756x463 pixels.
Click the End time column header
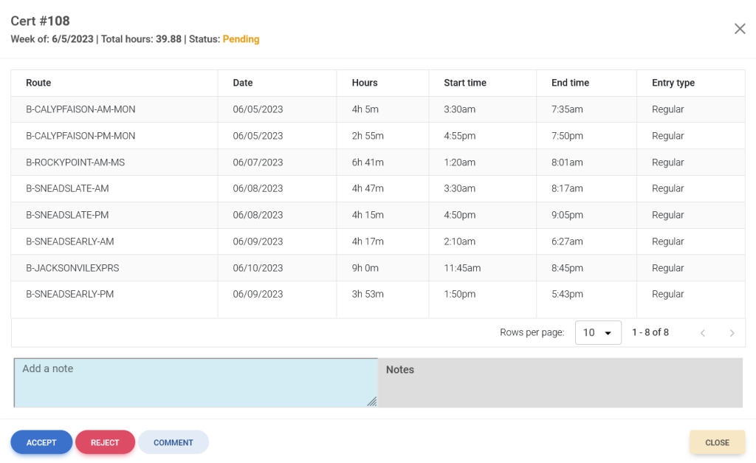[x=570, y=83]
